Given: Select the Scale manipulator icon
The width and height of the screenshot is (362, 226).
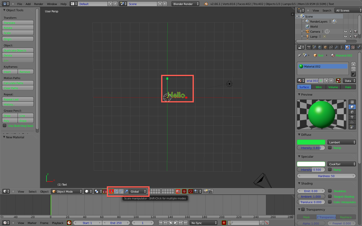Looking at the screenshot, I should pos(126,191).
